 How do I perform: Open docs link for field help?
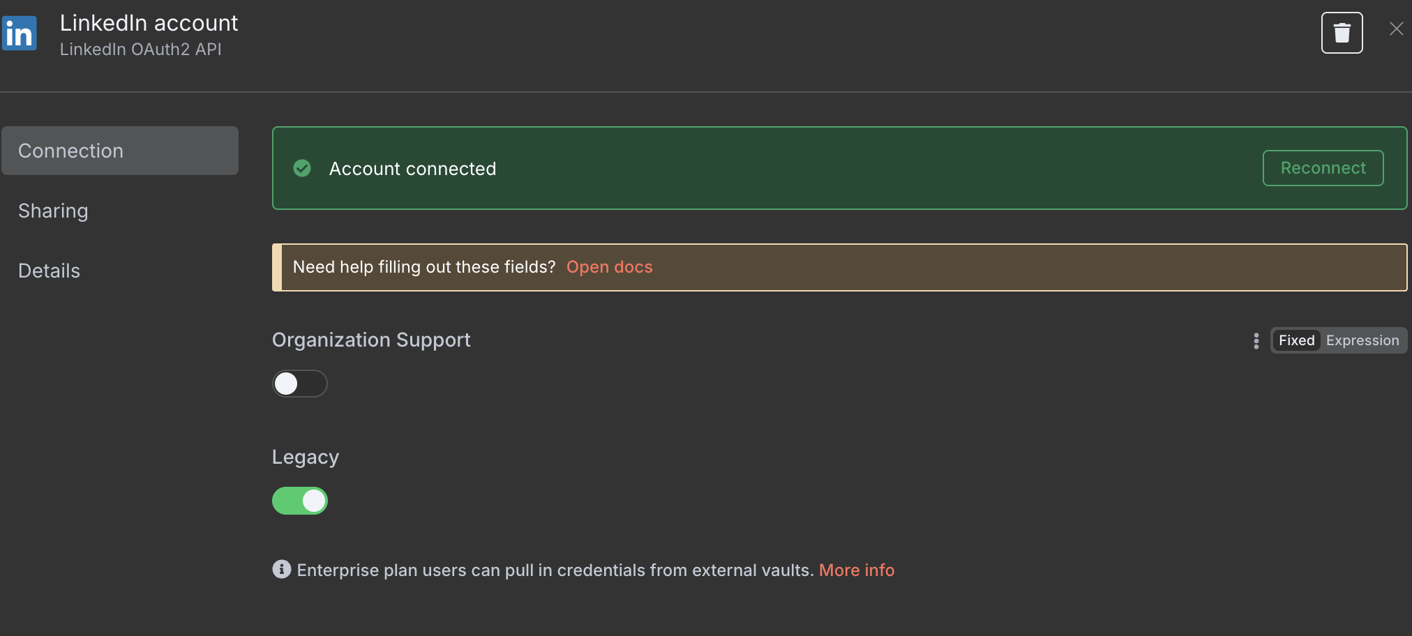609,267
